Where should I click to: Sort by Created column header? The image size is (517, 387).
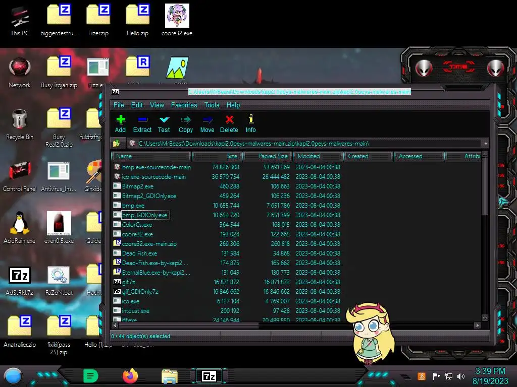tap(368, 156)
